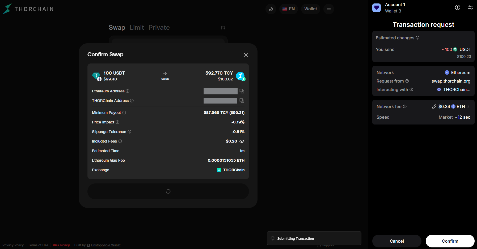
Task: Show Estimated changes help icon
Action: click(x=417, y=38)
